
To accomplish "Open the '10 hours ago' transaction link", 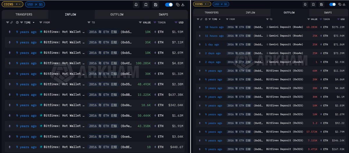I will coord(214,27).
